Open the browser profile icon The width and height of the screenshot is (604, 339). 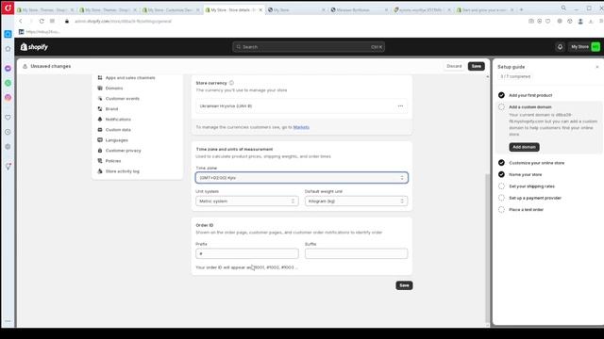(x=580, y=21)
